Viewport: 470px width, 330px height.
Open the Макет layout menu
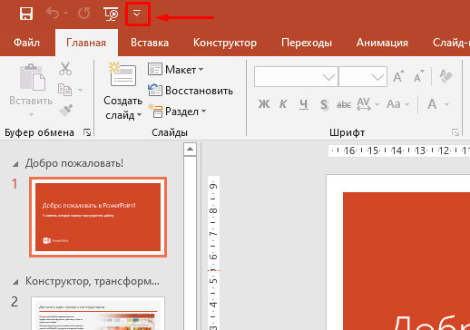[176, 70]
